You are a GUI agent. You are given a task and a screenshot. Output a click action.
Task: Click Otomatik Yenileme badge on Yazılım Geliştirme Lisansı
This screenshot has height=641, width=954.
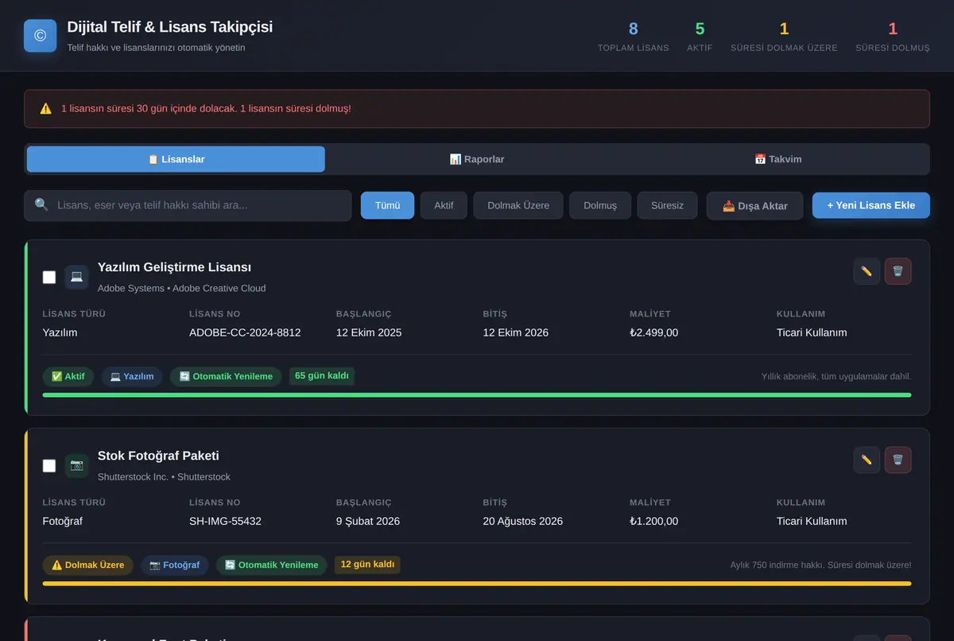point(226,376)
